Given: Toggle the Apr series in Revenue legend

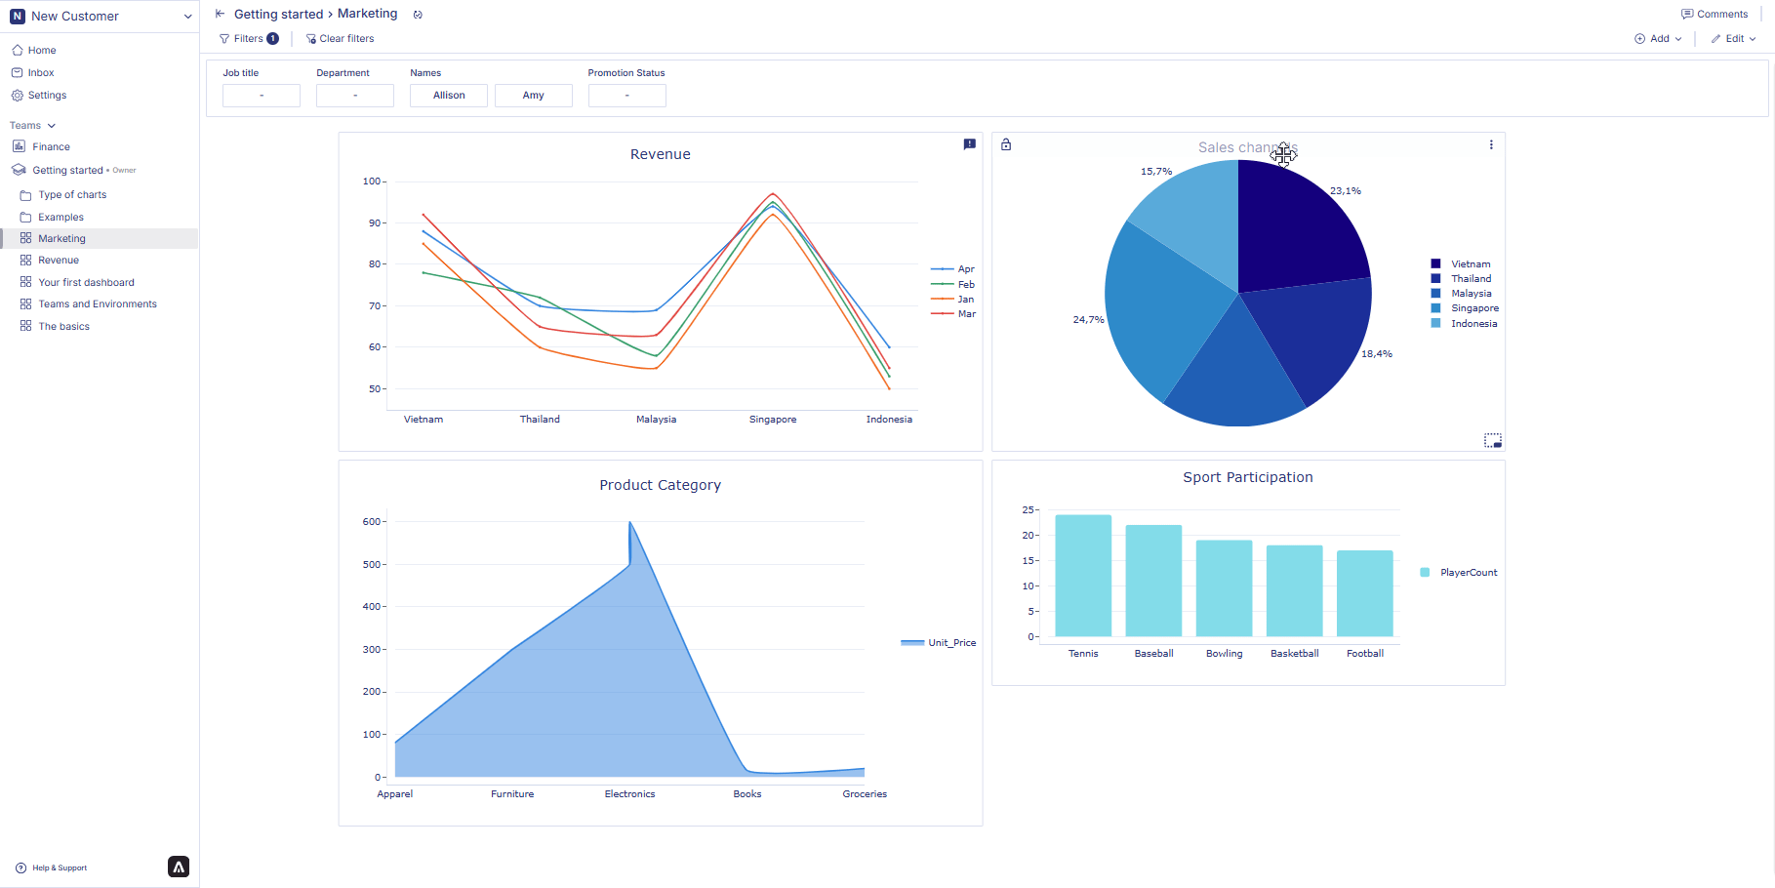Looking at the screenshot, I should click(x=953, y=269).
